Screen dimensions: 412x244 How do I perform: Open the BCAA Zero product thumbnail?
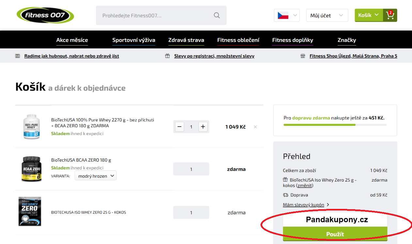32,169
